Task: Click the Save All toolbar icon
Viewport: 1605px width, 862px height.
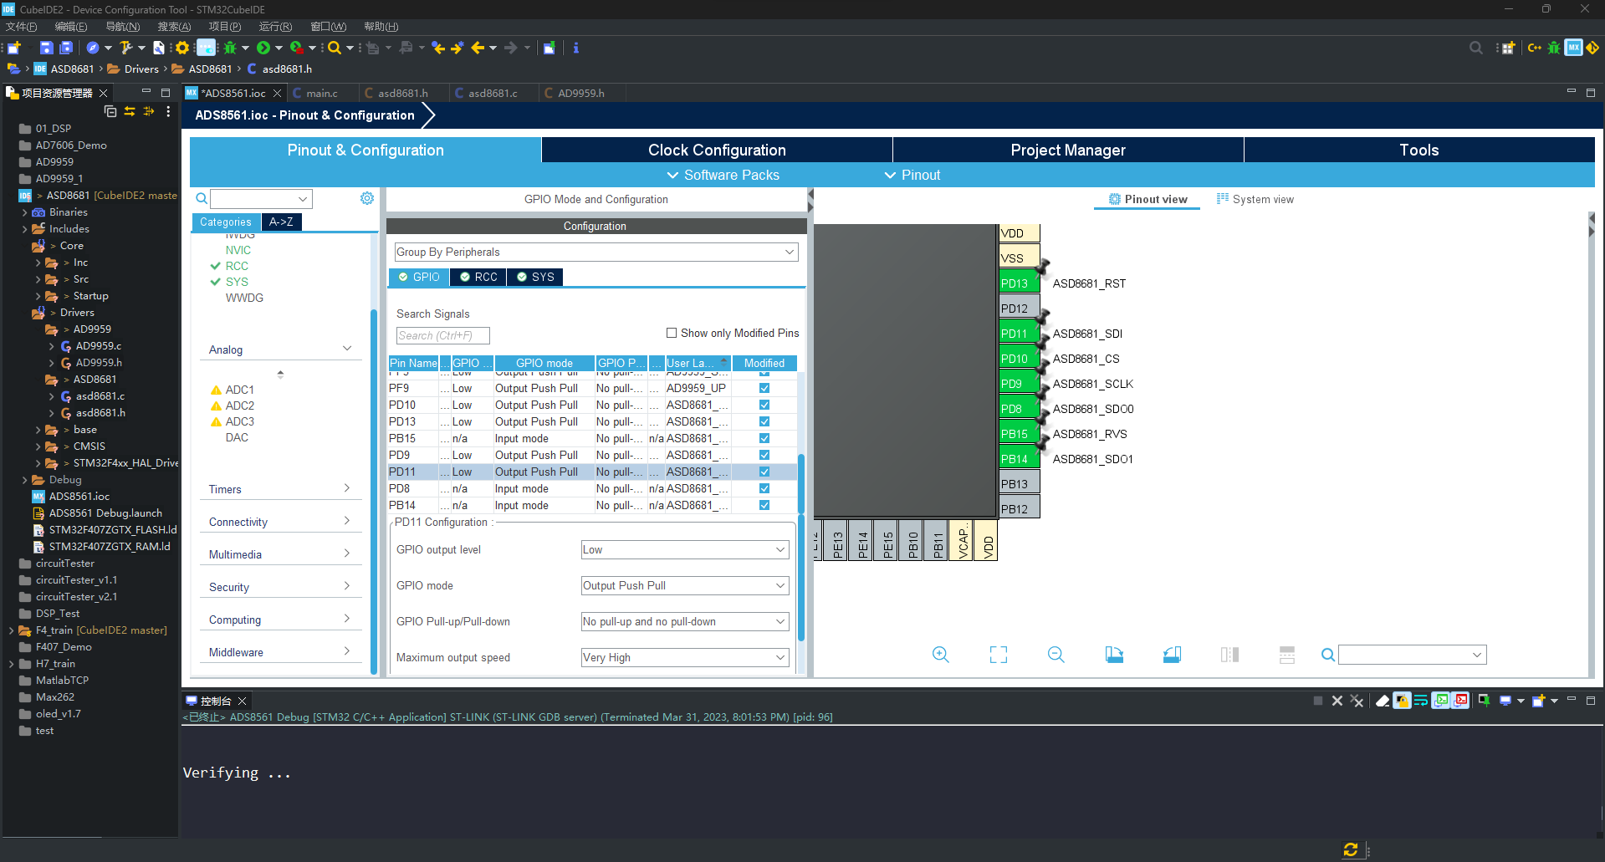Action: (x=66, y=48)
